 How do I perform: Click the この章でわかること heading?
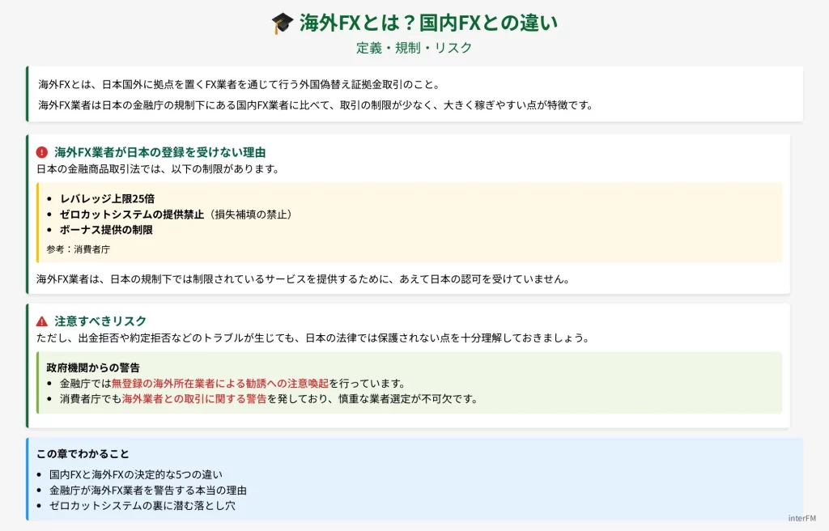(x=83, y=453)
